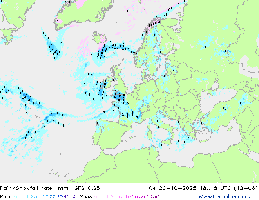Click the 'Snow:' legend label
This screenshot has width=259, height=200.
(x=87, y=197)
